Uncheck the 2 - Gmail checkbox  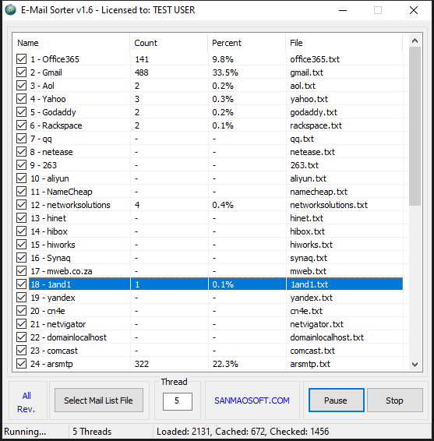(21, 72)
